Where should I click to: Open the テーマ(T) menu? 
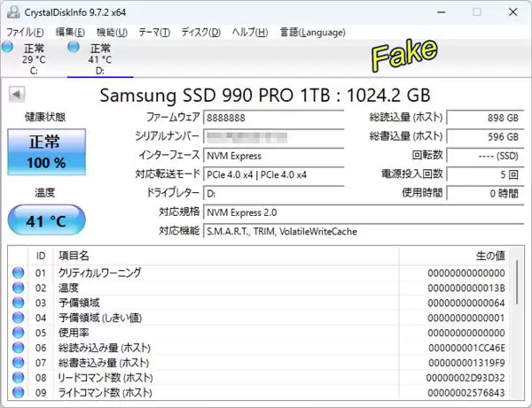pos(153,33)
